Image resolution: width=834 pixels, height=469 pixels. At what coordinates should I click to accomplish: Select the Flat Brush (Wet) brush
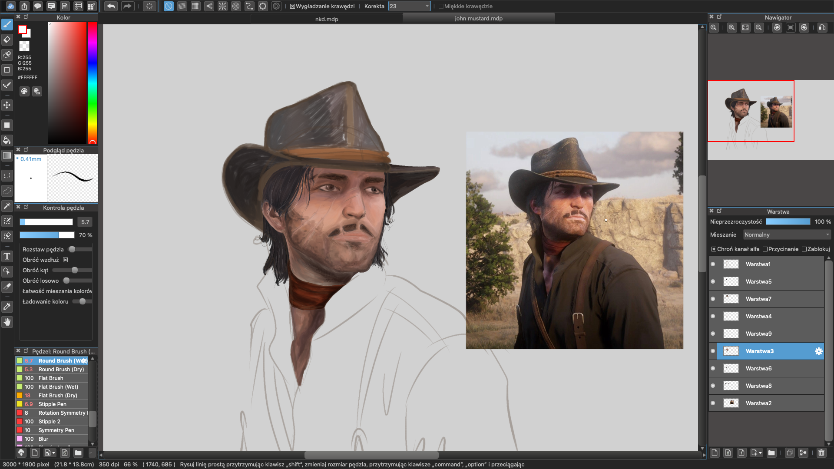52,387
